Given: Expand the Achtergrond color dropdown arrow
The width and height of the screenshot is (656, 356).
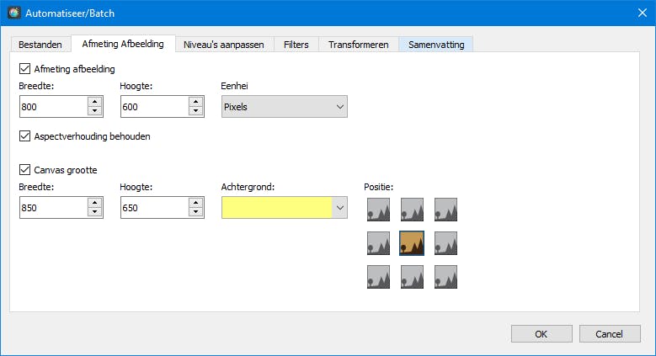Looking at the screenshot, I should [x=339, y=208].
